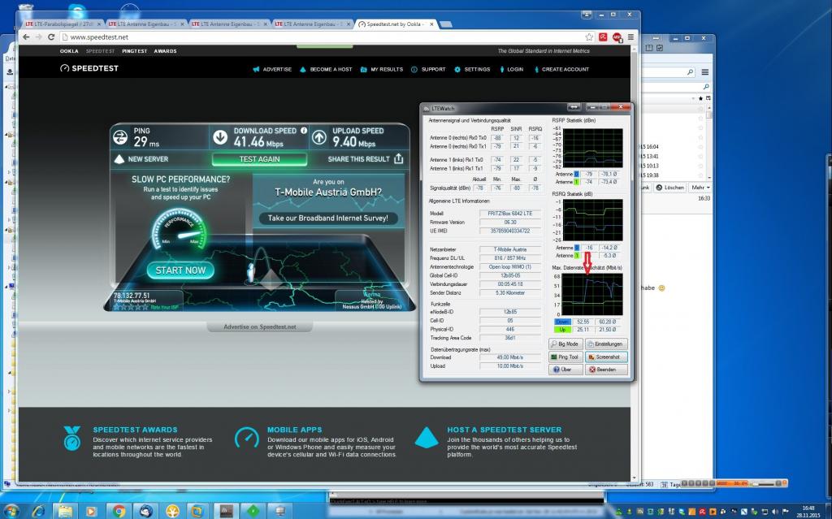Go to MY RESULTS in the Speedtest menu

tap(382, 70)
